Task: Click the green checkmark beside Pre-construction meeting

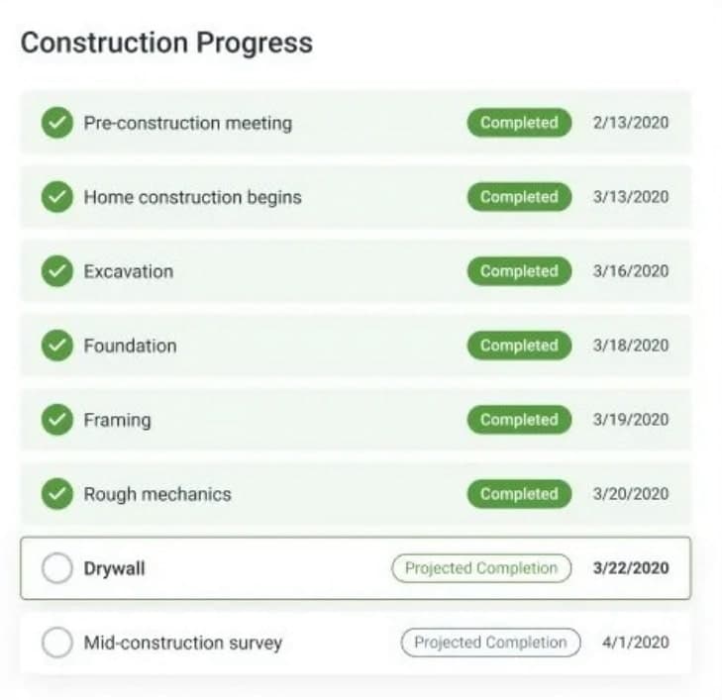Action: click(57, 123)
